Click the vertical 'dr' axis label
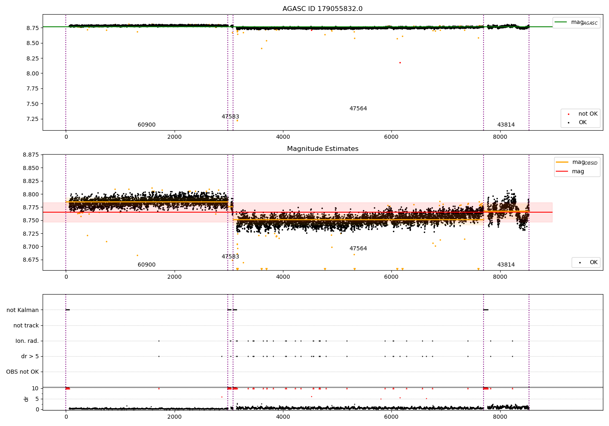 click(26, 399)
